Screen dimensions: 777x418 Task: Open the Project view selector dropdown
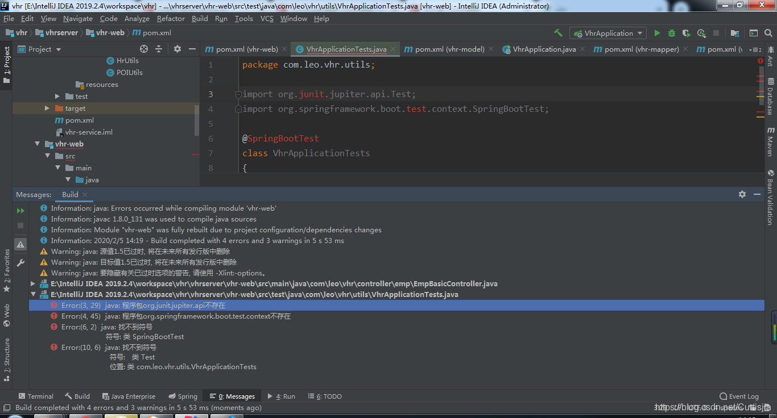pyautogui.click(x=39, y=49)
